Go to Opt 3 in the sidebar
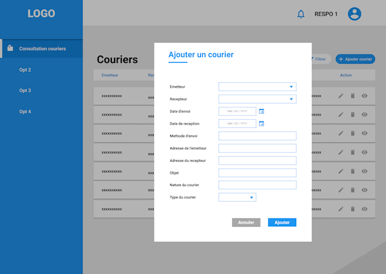 coord(25,91)
